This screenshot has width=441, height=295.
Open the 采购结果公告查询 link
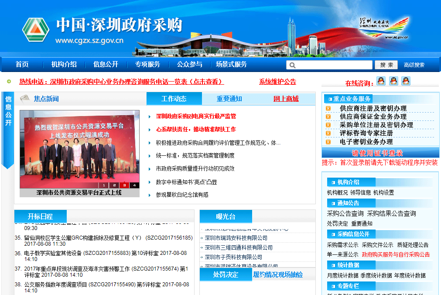tap(392, 213)
